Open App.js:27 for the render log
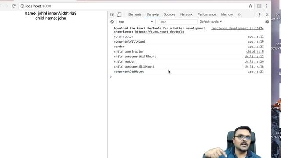281x158 pixels. [x=256, y=47]
